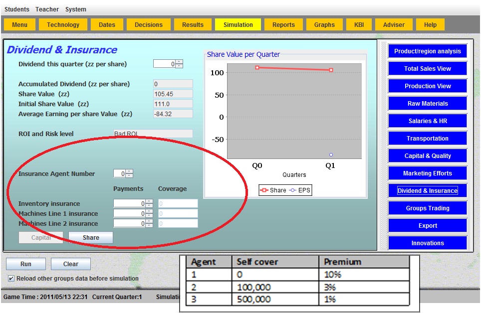Image resolution: width=481 pixels, height=313 pixels.
Task: Open the Graphs tab
Action: (324, 25)
